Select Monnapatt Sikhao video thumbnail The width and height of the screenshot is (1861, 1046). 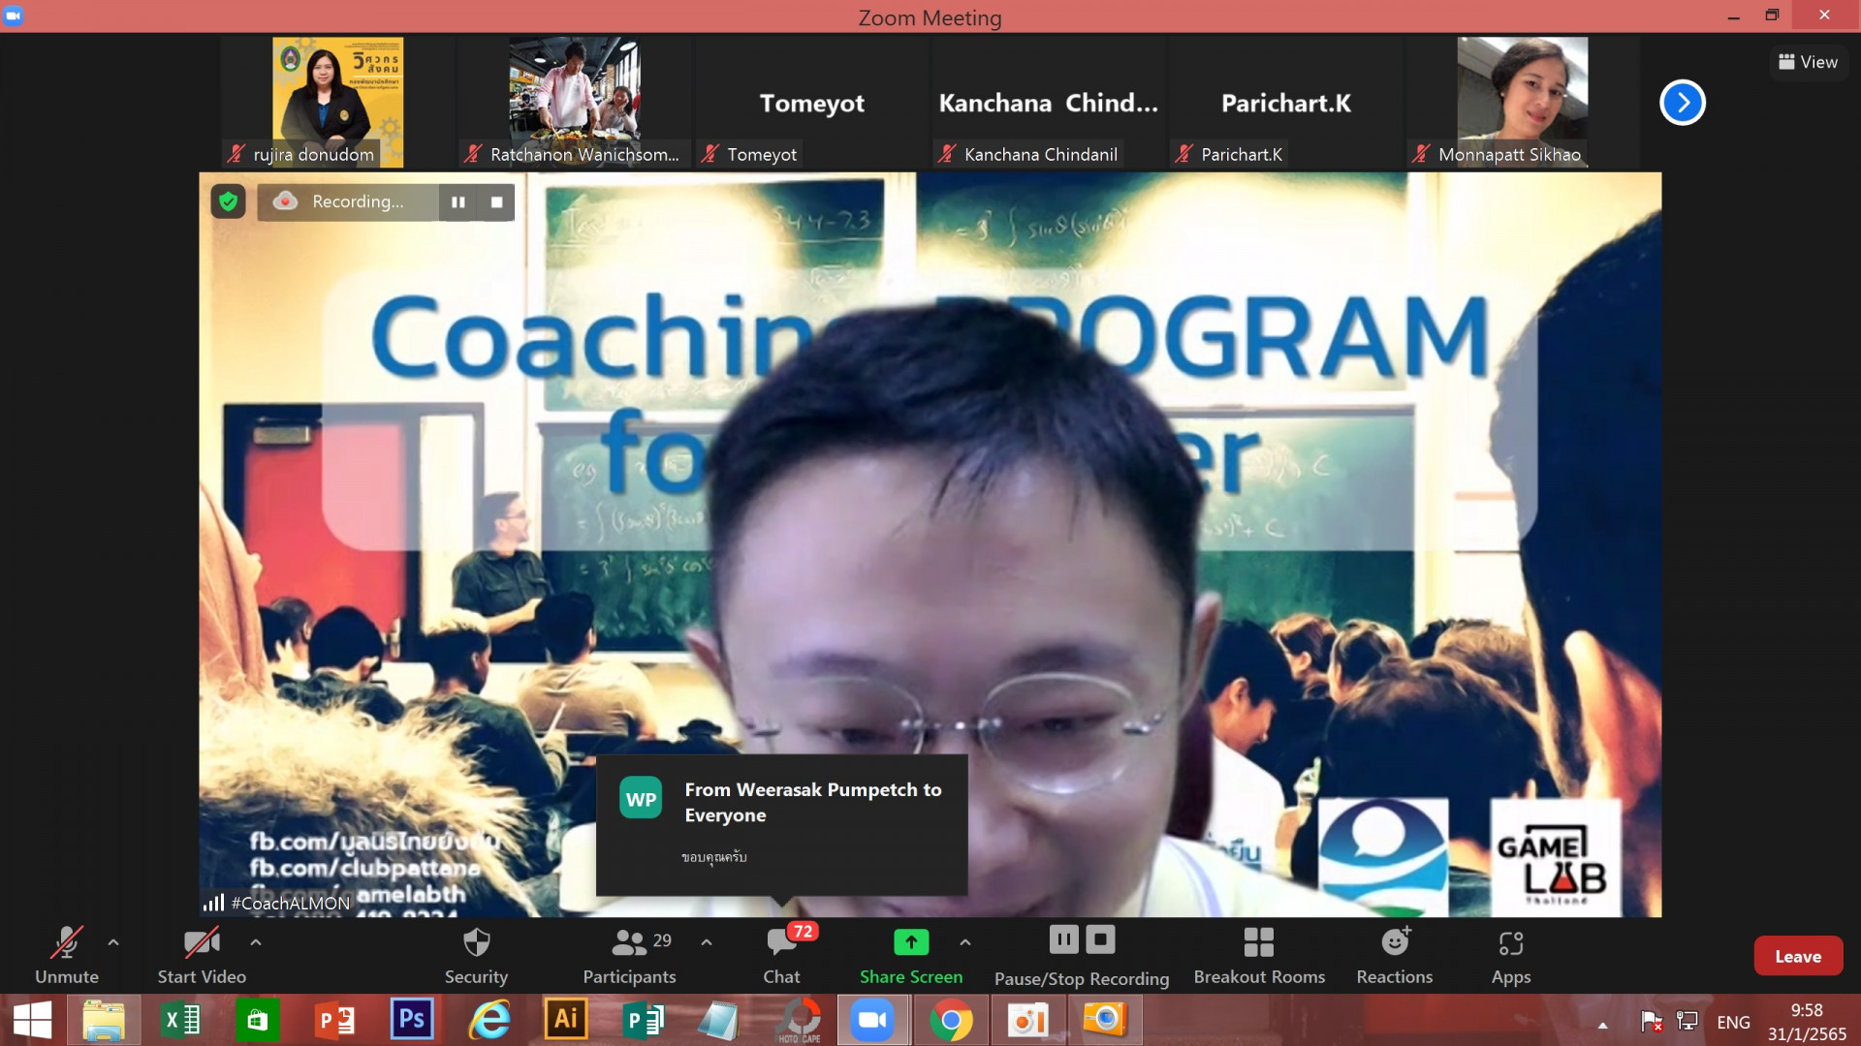pyautogui.click(x=1523, y=102)
